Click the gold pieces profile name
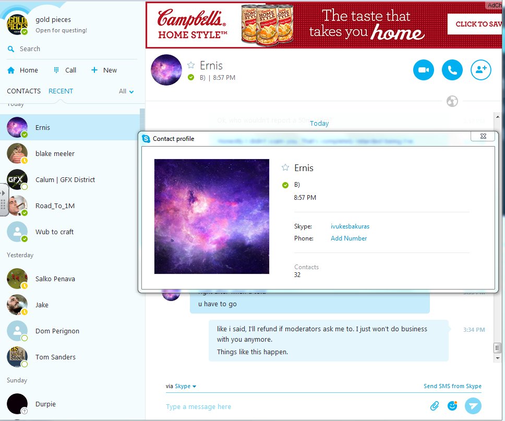The height and width of the screenshot is (421, 505). pos(53,20)
